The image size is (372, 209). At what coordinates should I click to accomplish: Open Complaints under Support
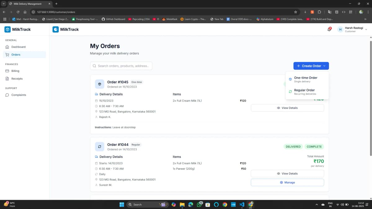(x=19, y=95)
